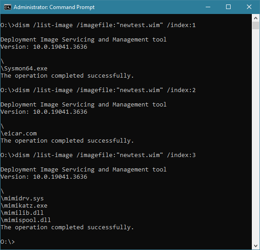Click on the \eicar.com output line

coord(19,134)
